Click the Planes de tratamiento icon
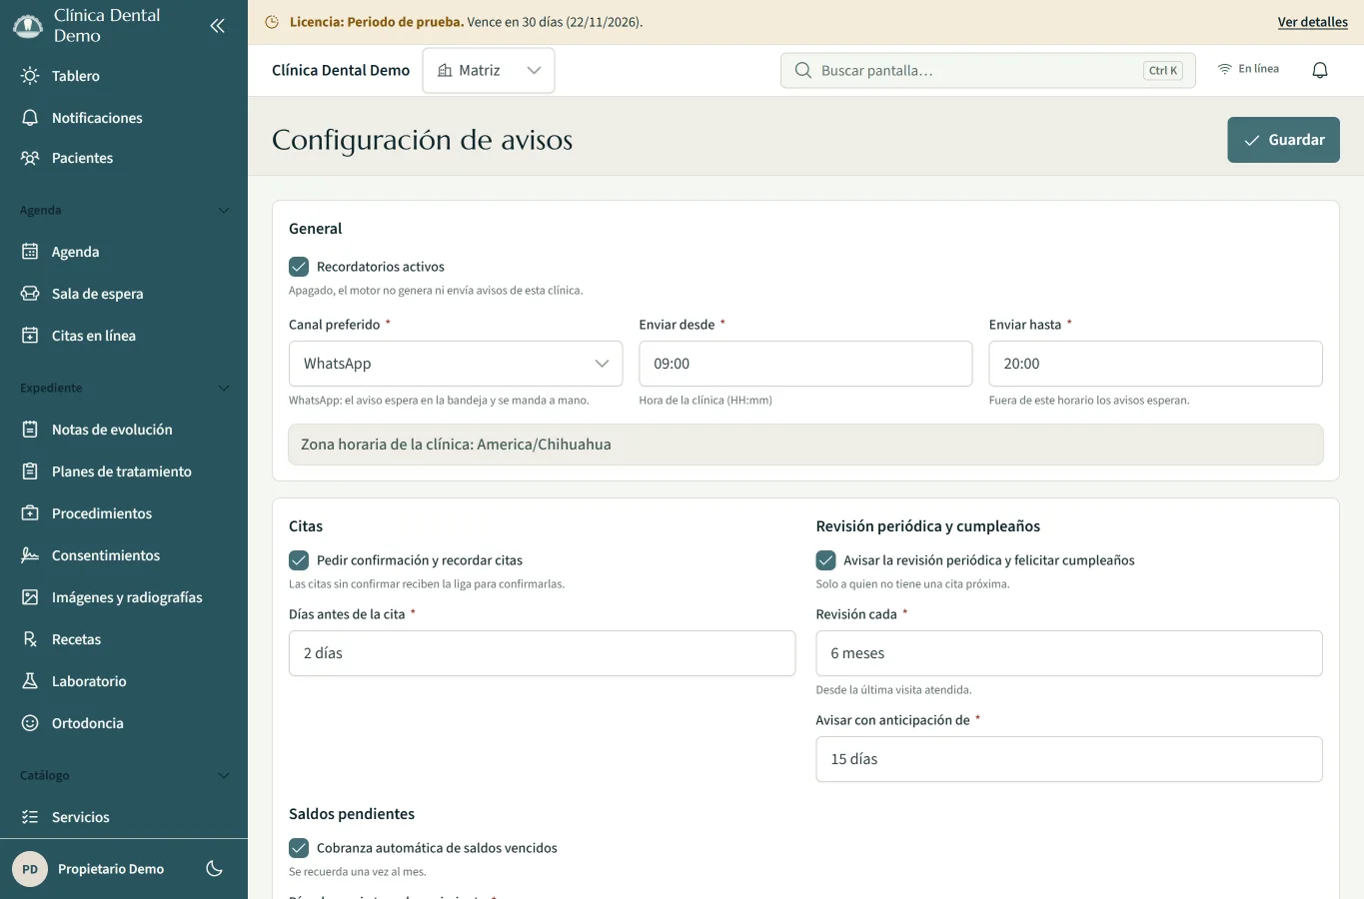Viewport: 1364px width, 899px height. (x=30, y=471)
